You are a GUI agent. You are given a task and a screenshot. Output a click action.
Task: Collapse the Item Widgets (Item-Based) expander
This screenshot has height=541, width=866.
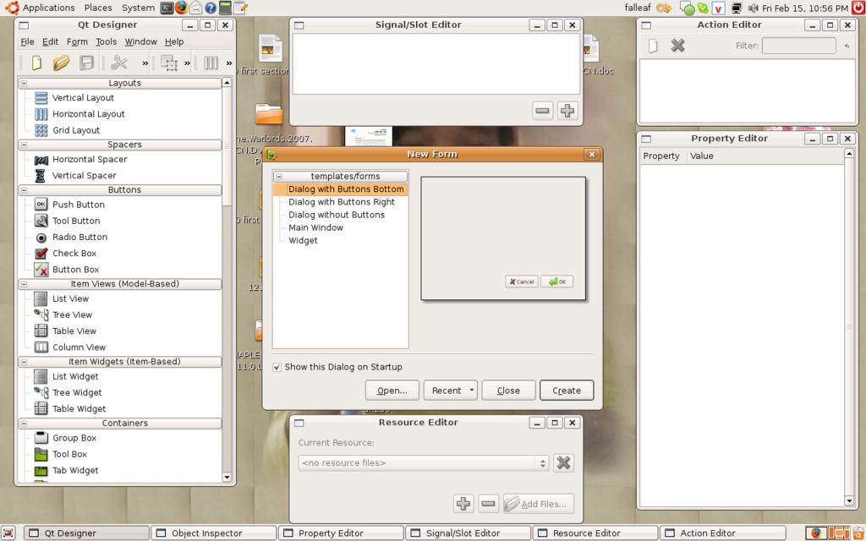click(x=24, y=362)
